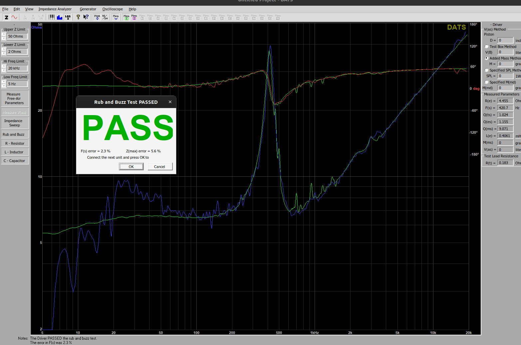Viewport: 521px width, 345px height.
Task: Click the added mass M input field
Action: pos(505,64)
